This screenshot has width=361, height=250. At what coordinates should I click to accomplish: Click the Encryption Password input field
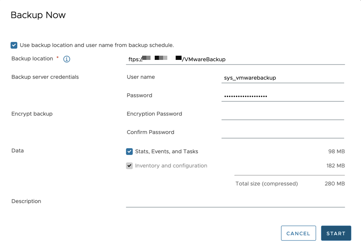[283, 115]
